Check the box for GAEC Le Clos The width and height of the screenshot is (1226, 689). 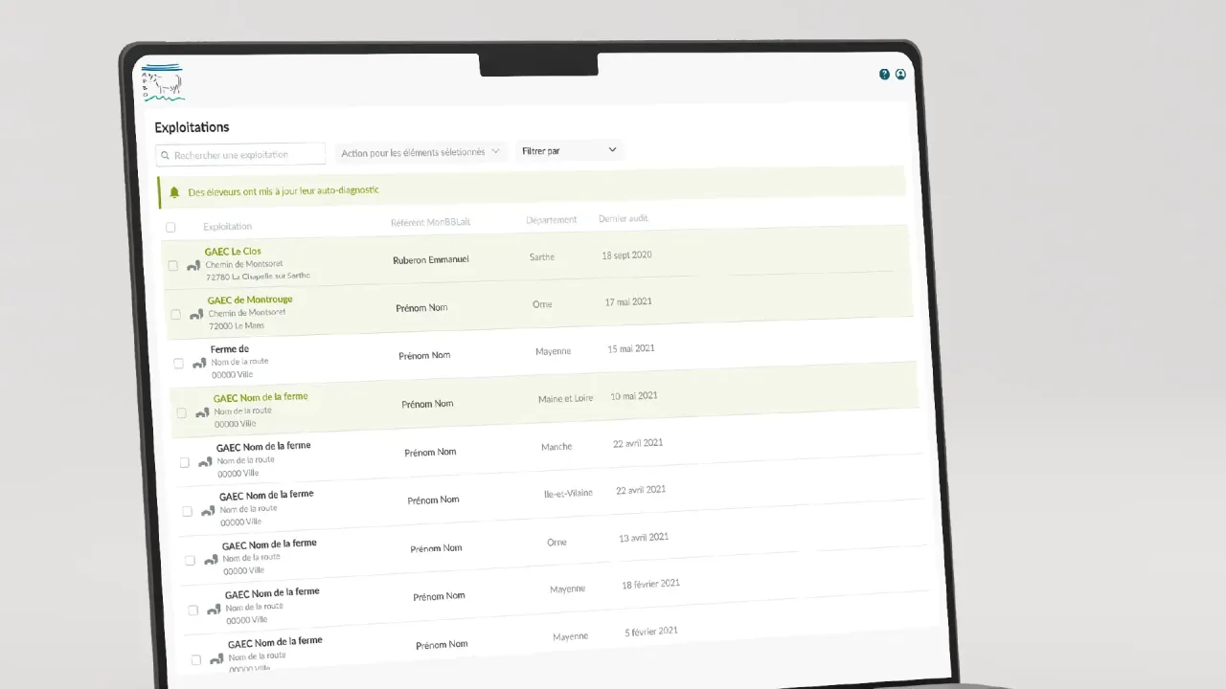[173, 266]
